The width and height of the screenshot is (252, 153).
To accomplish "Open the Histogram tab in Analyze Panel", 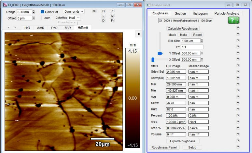I will [x=200, y=13].
